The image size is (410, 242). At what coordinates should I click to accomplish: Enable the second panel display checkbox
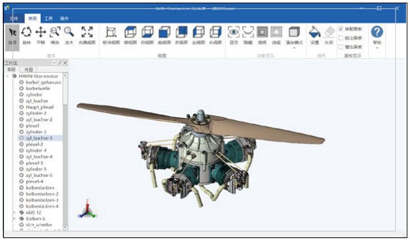341,38
